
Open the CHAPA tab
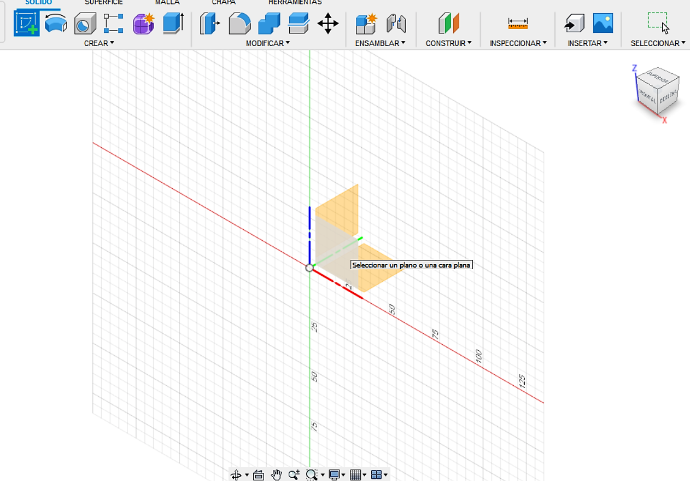pyautogui.click(x=224, y=3)
